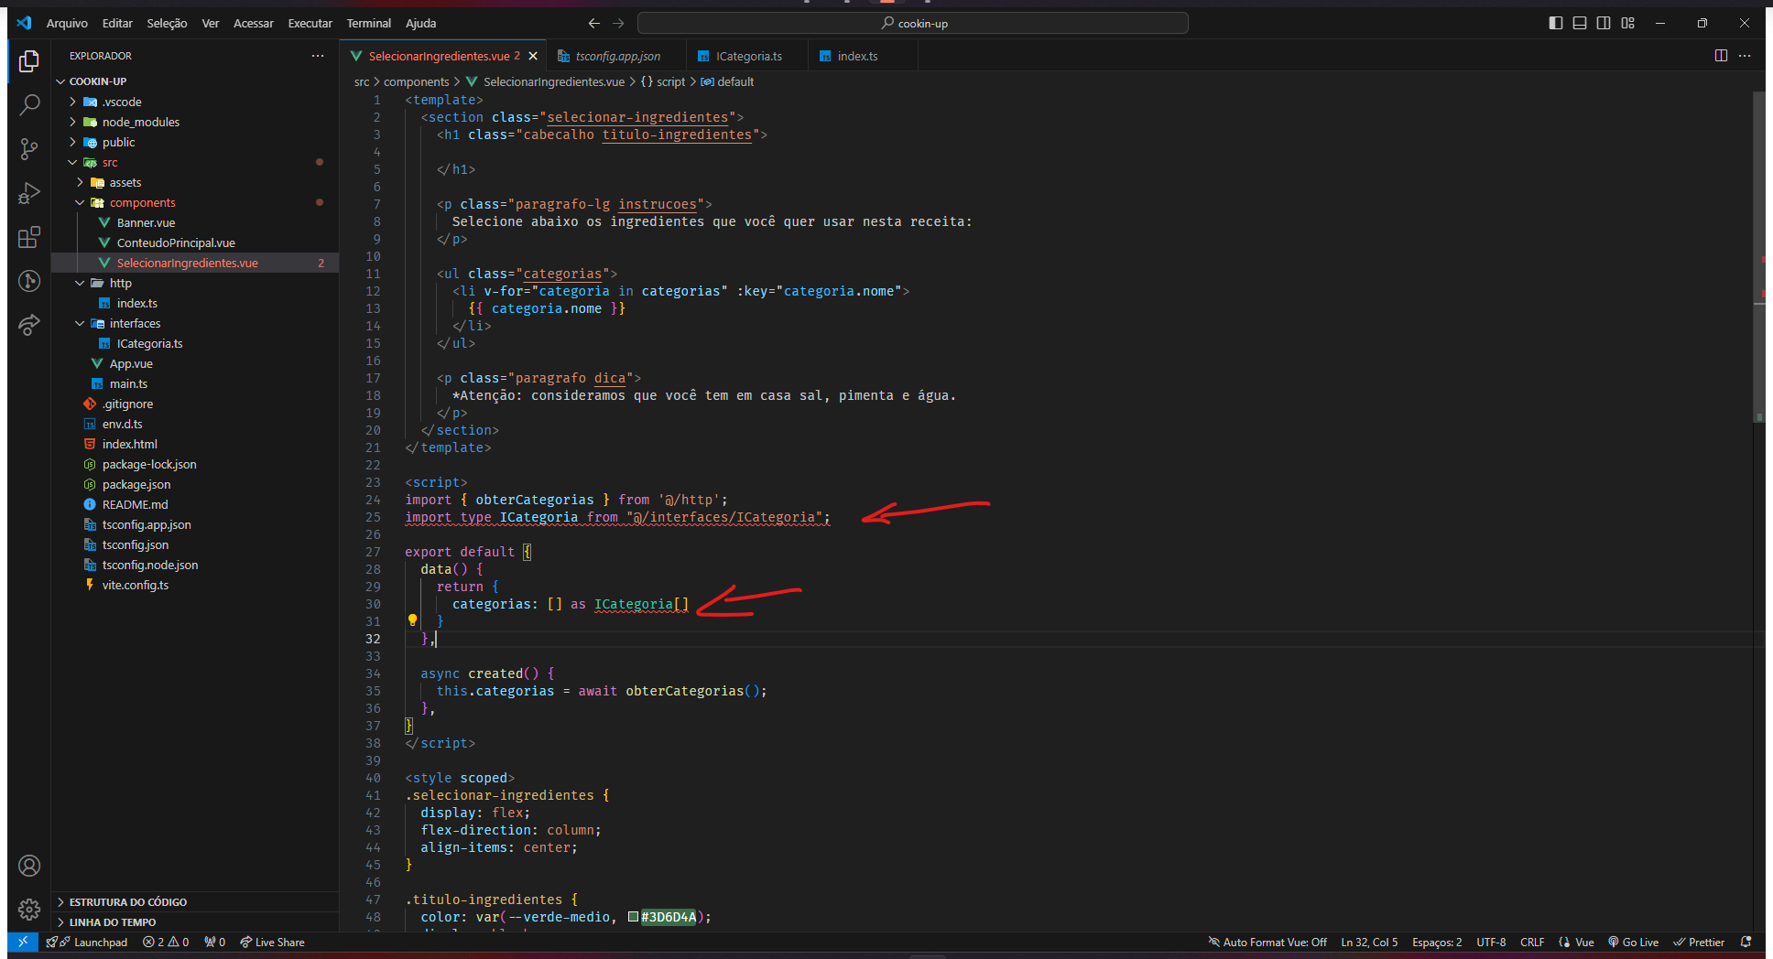
Task: Click the split editor right icon
Action: [1721, 56]
